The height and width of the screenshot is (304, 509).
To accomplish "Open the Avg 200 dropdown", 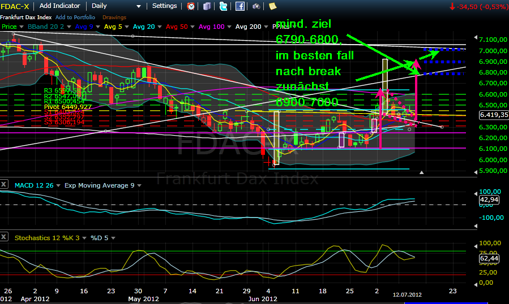I will (266, 27).
